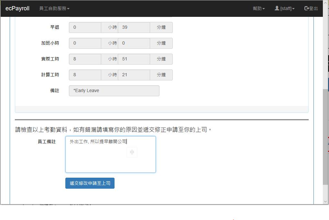Focus the 員工備註 text area
The height and width of the screenshot is (220, 329).
coord(111,154)
